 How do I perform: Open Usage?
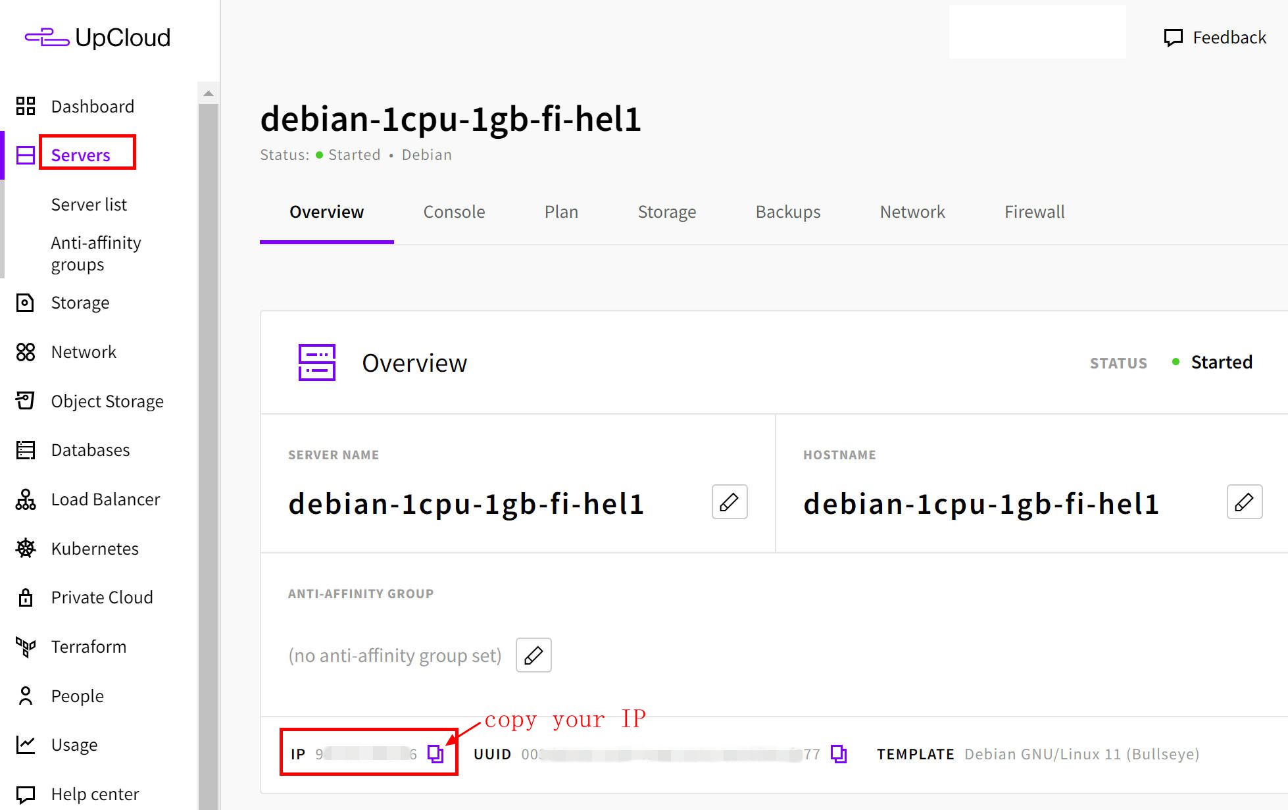[x=74, y=745]
